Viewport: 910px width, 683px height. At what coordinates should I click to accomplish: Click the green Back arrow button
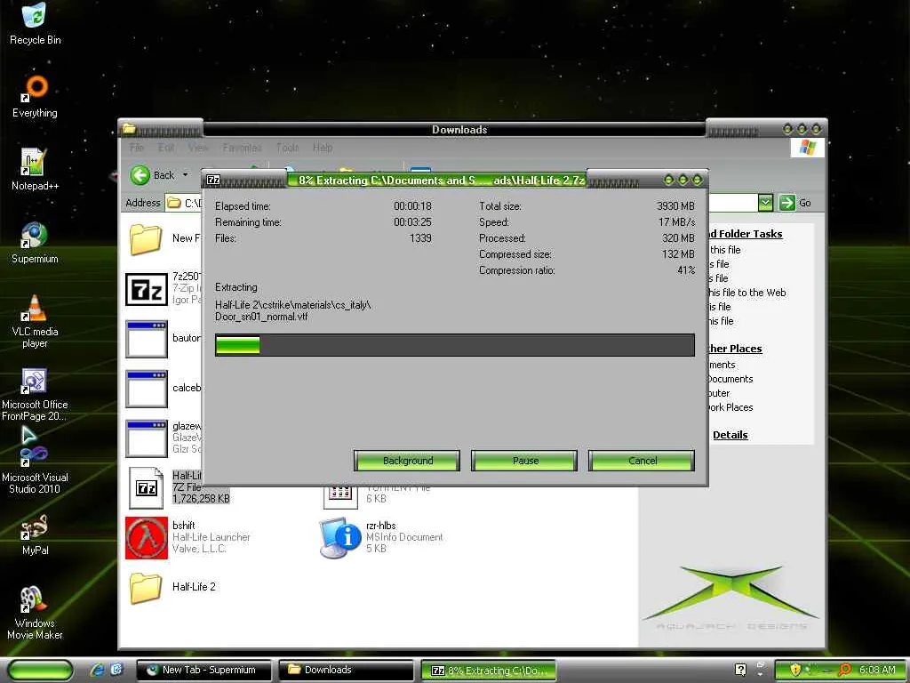[140, 175]
